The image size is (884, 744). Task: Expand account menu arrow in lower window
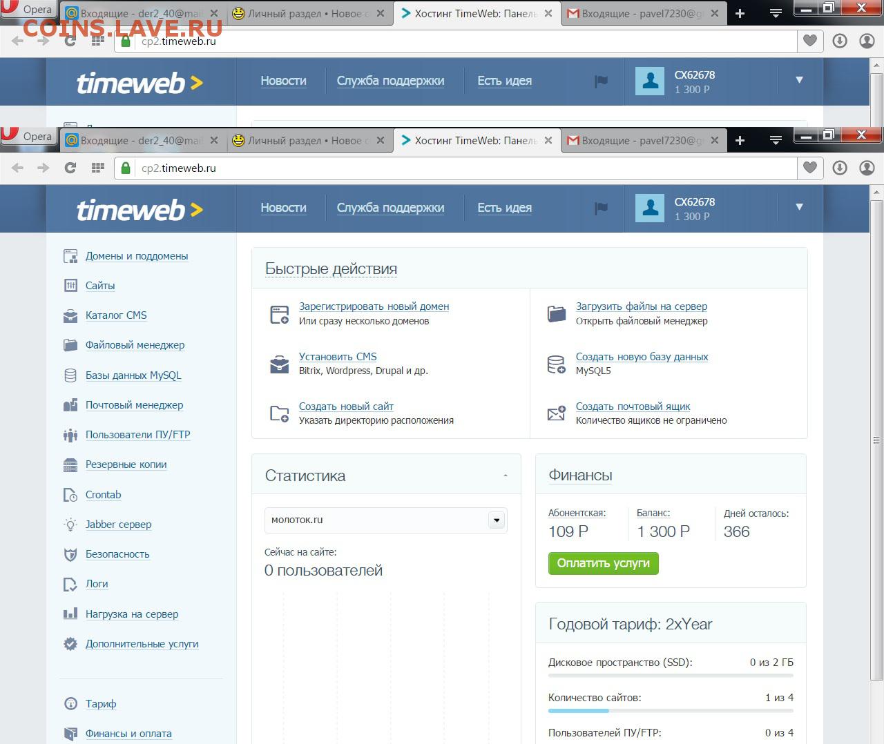(799, 206)
